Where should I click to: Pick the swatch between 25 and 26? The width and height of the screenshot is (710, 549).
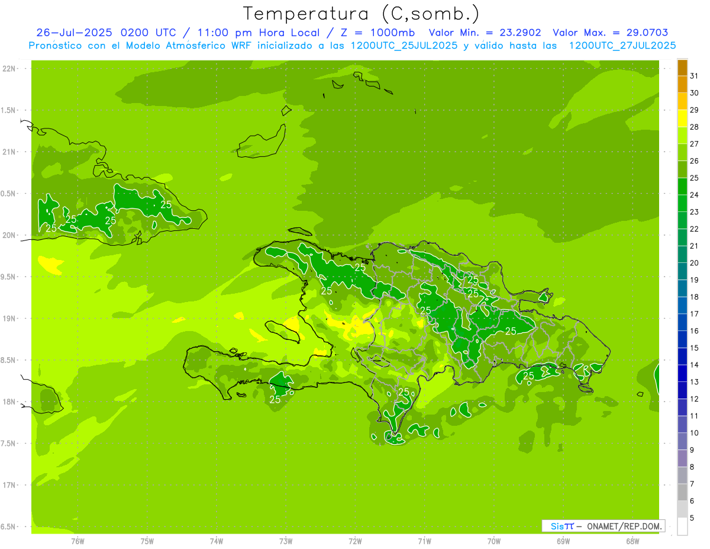click(x=682, y=169)
